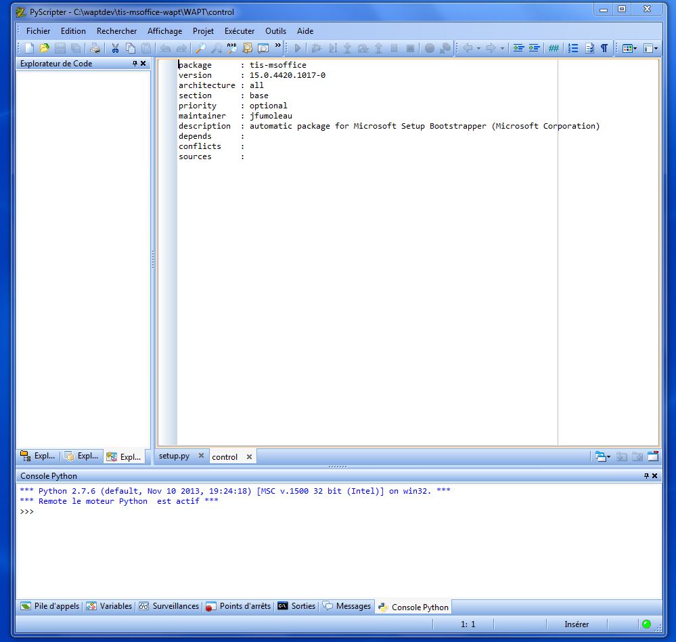
Task: Indent the code block icon
Action: tap(534, 48)
